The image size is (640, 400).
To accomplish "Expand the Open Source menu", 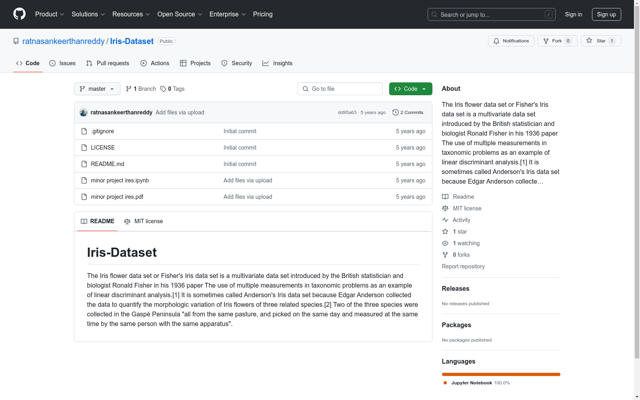I will point(180,14).
